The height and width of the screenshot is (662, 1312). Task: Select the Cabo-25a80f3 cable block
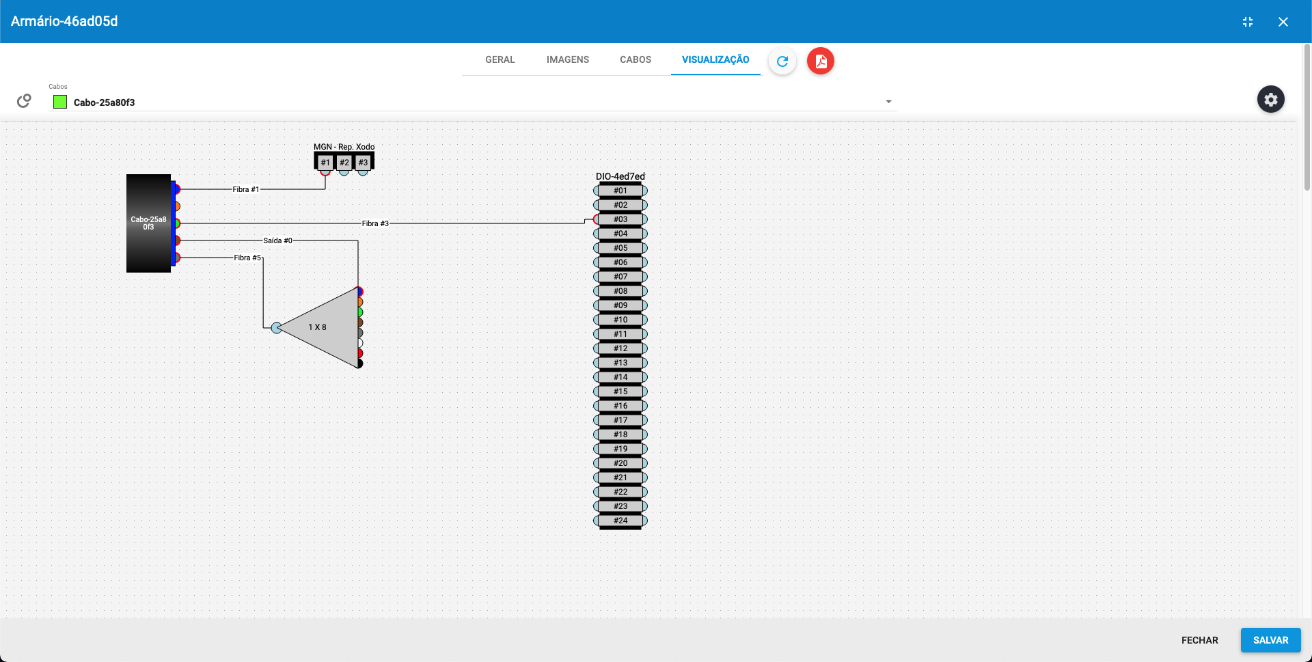pyautogui.click(x=148, y=223)
